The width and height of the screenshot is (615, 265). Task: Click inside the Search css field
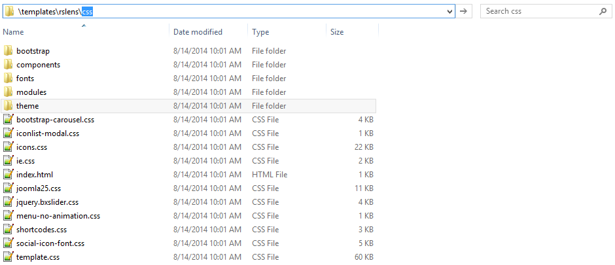tap(541, 11)
